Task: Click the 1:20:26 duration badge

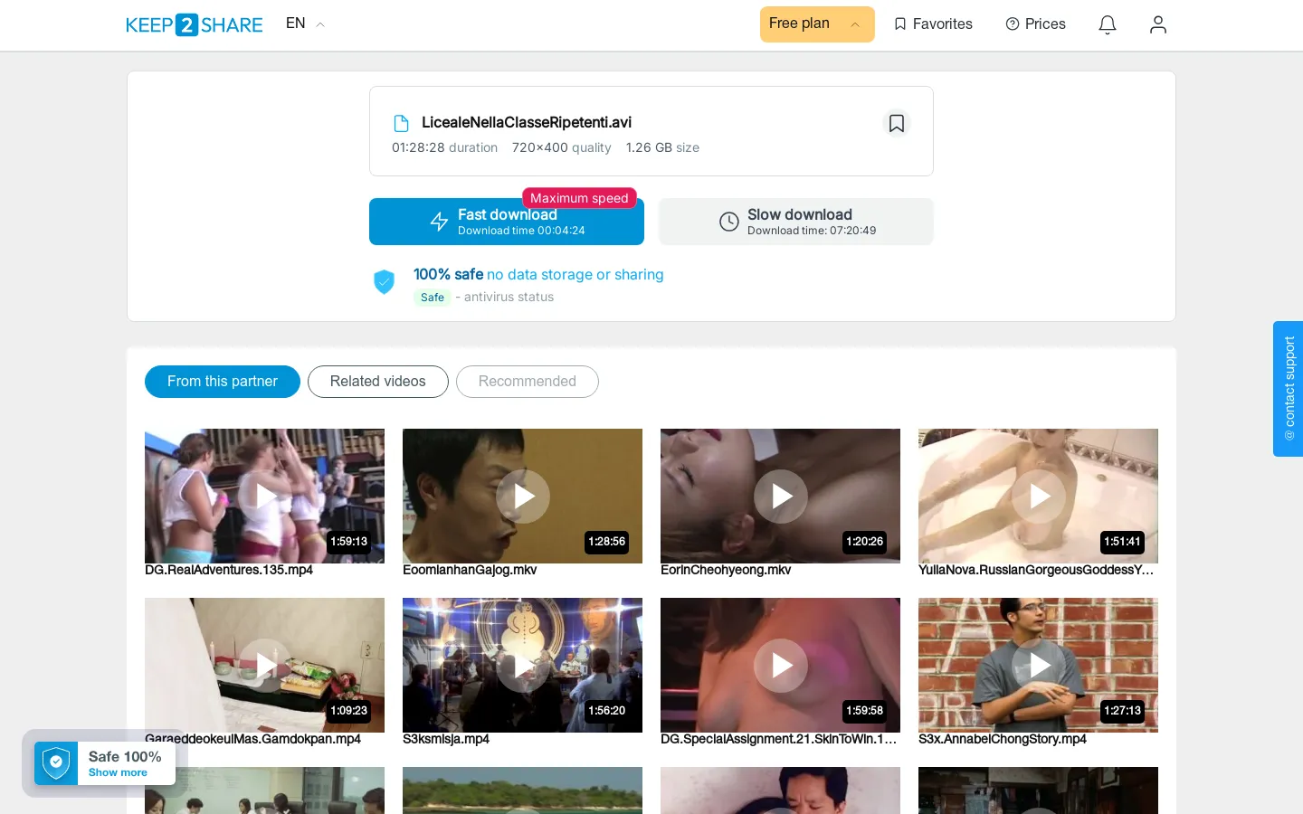Action: [865, 542]
